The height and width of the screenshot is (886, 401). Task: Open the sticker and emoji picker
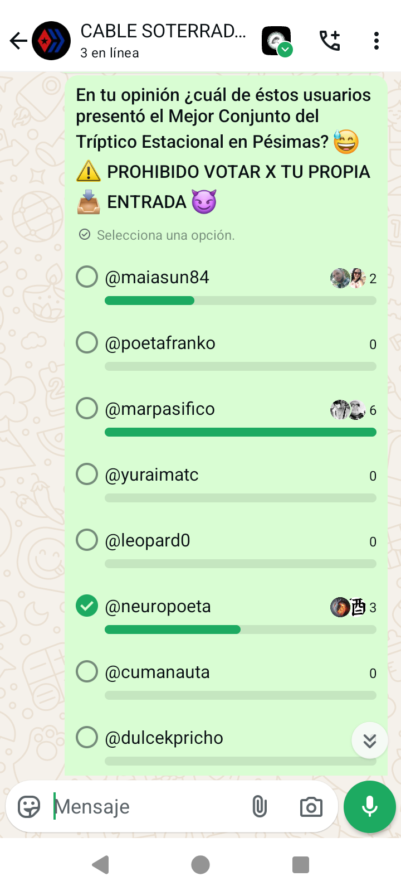(x=29, y=806)
